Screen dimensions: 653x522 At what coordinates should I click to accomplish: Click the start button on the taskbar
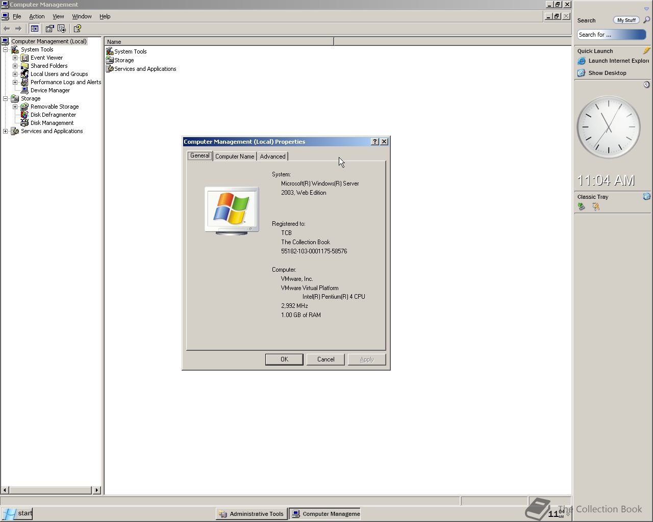[x=17, y=513]
